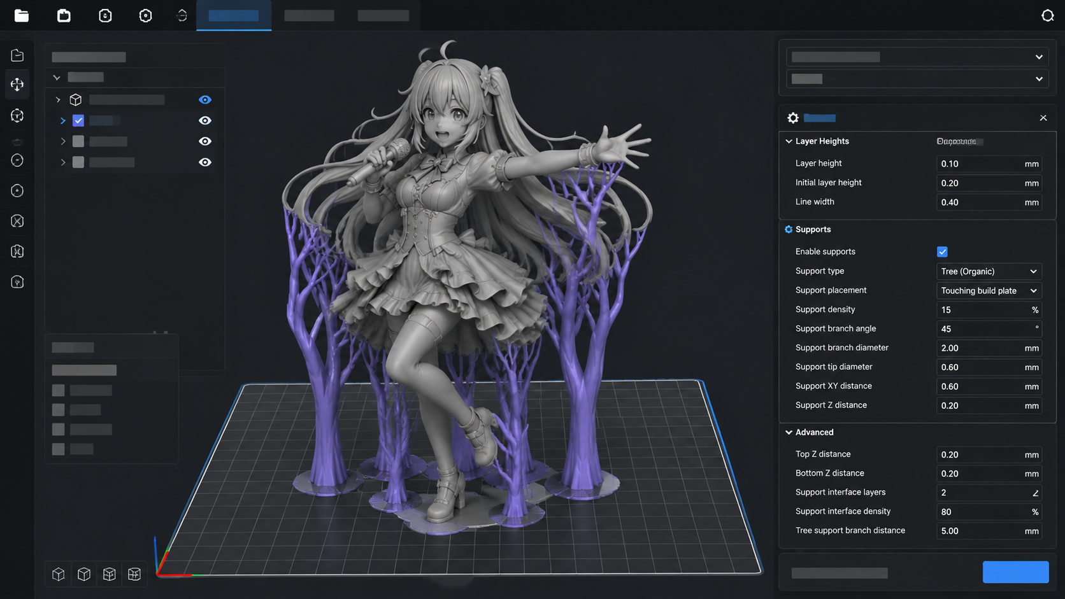Check the grey box on bottom tree row

click(78, 162)
